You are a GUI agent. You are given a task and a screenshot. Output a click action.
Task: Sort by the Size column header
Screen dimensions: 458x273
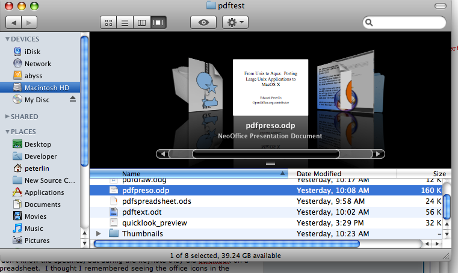(x=424, y=174)
